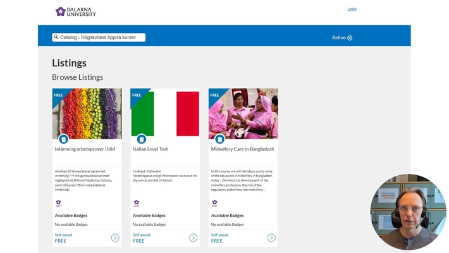Click the presenter webcam video bubble
The width and height of the screenshot is (449, 253).
pos(408,212)
